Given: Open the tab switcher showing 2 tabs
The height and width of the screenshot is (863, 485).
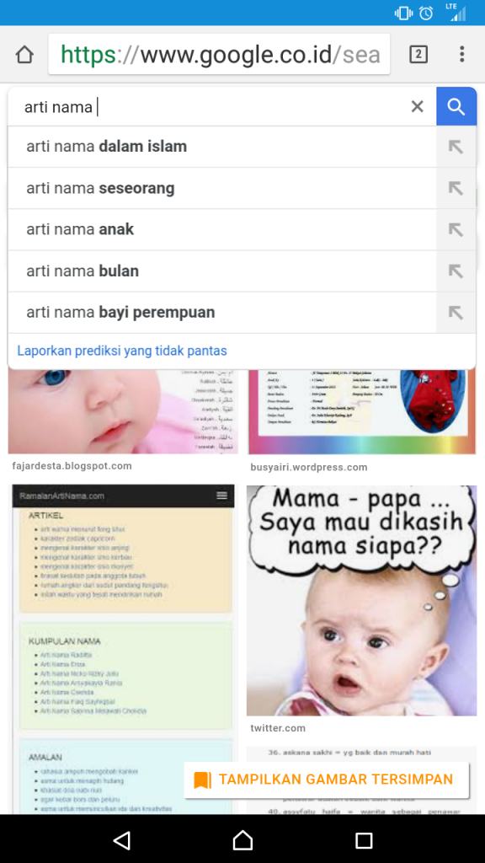Looking at the screenshot, I should pos(418,54).
